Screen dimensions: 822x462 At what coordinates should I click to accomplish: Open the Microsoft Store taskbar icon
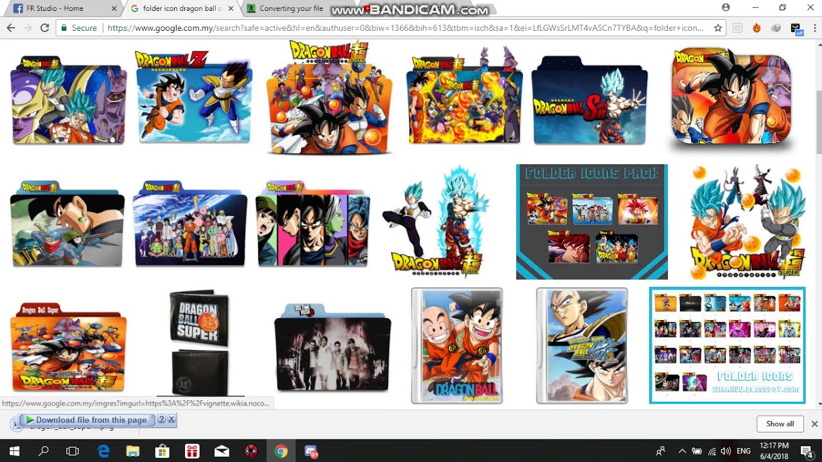[x=162, y=451]
